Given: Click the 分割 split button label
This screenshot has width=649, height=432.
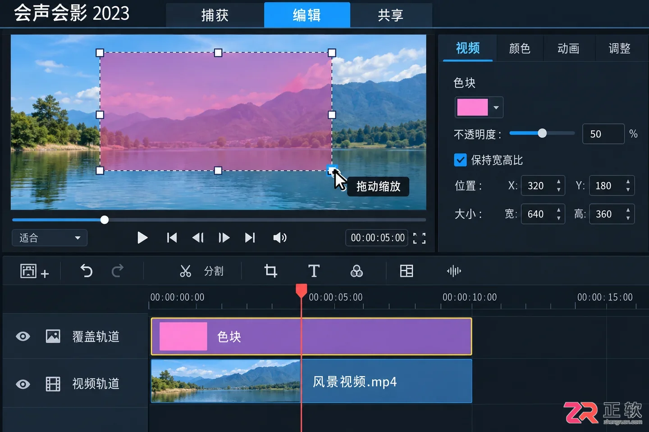Looking at the screenshot, I should [x=214, y=271].
